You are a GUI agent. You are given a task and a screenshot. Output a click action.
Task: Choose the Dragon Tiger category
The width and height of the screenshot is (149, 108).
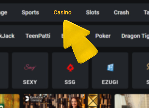point(135,36)
